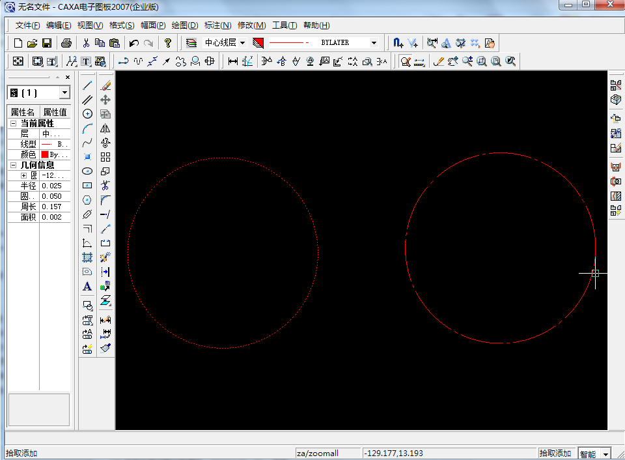Open the 绘图(D) menu
This screenshot has height=460, width=625.
pyautogui.click(x=184, y=25)
